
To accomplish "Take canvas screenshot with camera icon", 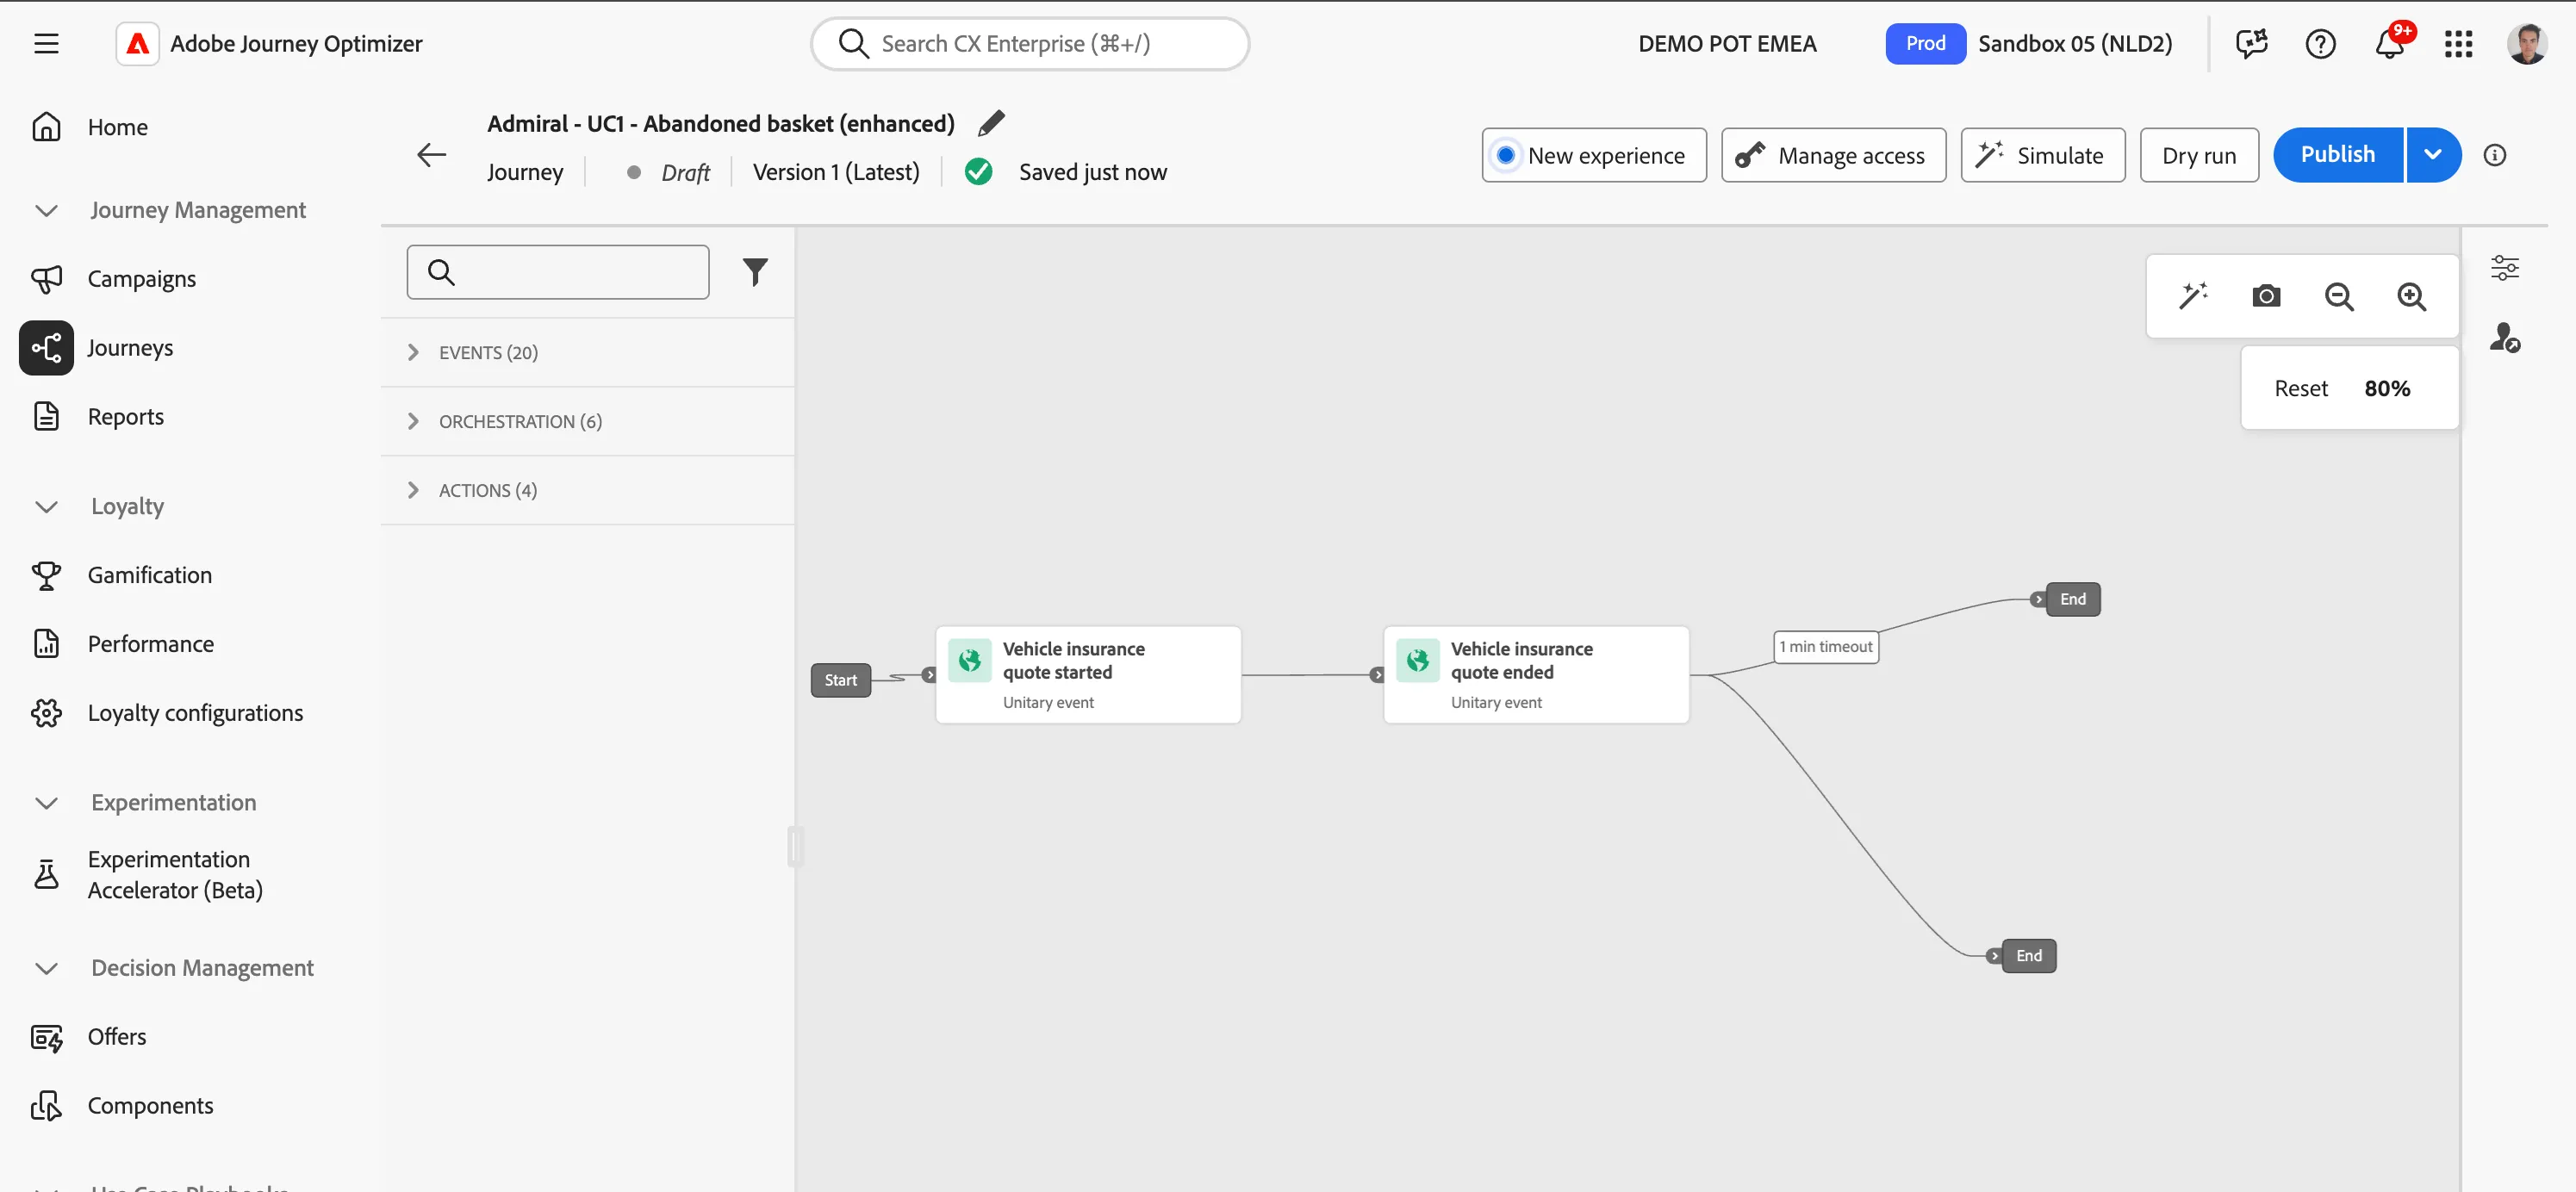I will (x=2266, y=296).
